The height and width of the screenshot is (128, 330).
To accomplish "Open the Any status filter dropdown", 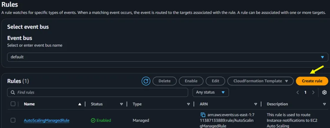I will click(211, 92).
